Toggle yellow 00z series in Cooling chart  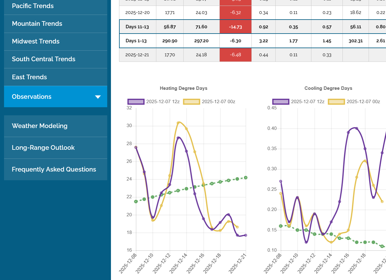[336, 102]
